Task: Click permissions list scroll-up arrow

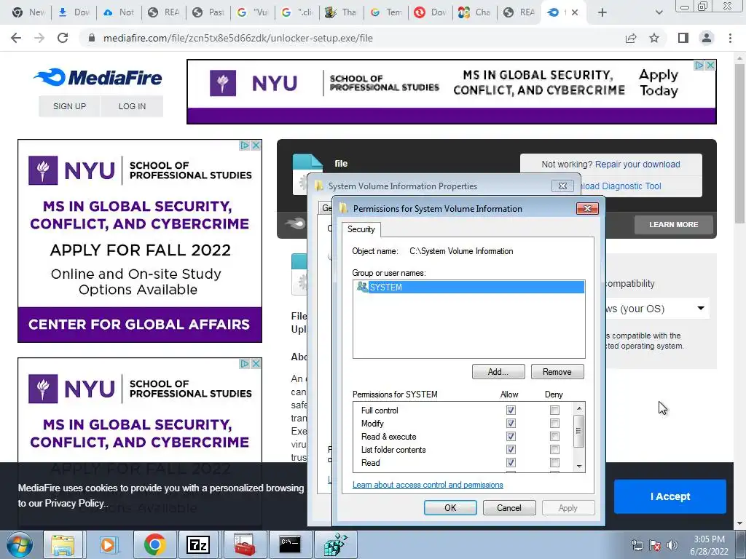Action: (x=579, y=408)
